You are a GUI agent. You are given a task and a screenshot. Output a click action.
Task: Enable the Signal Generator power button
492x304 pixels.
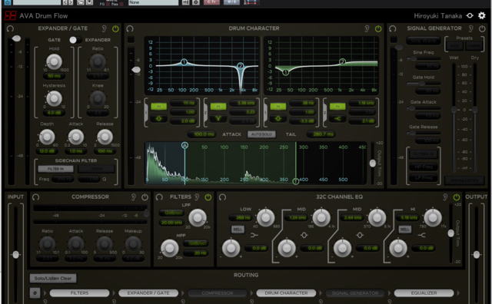click(x=482, y=29)
